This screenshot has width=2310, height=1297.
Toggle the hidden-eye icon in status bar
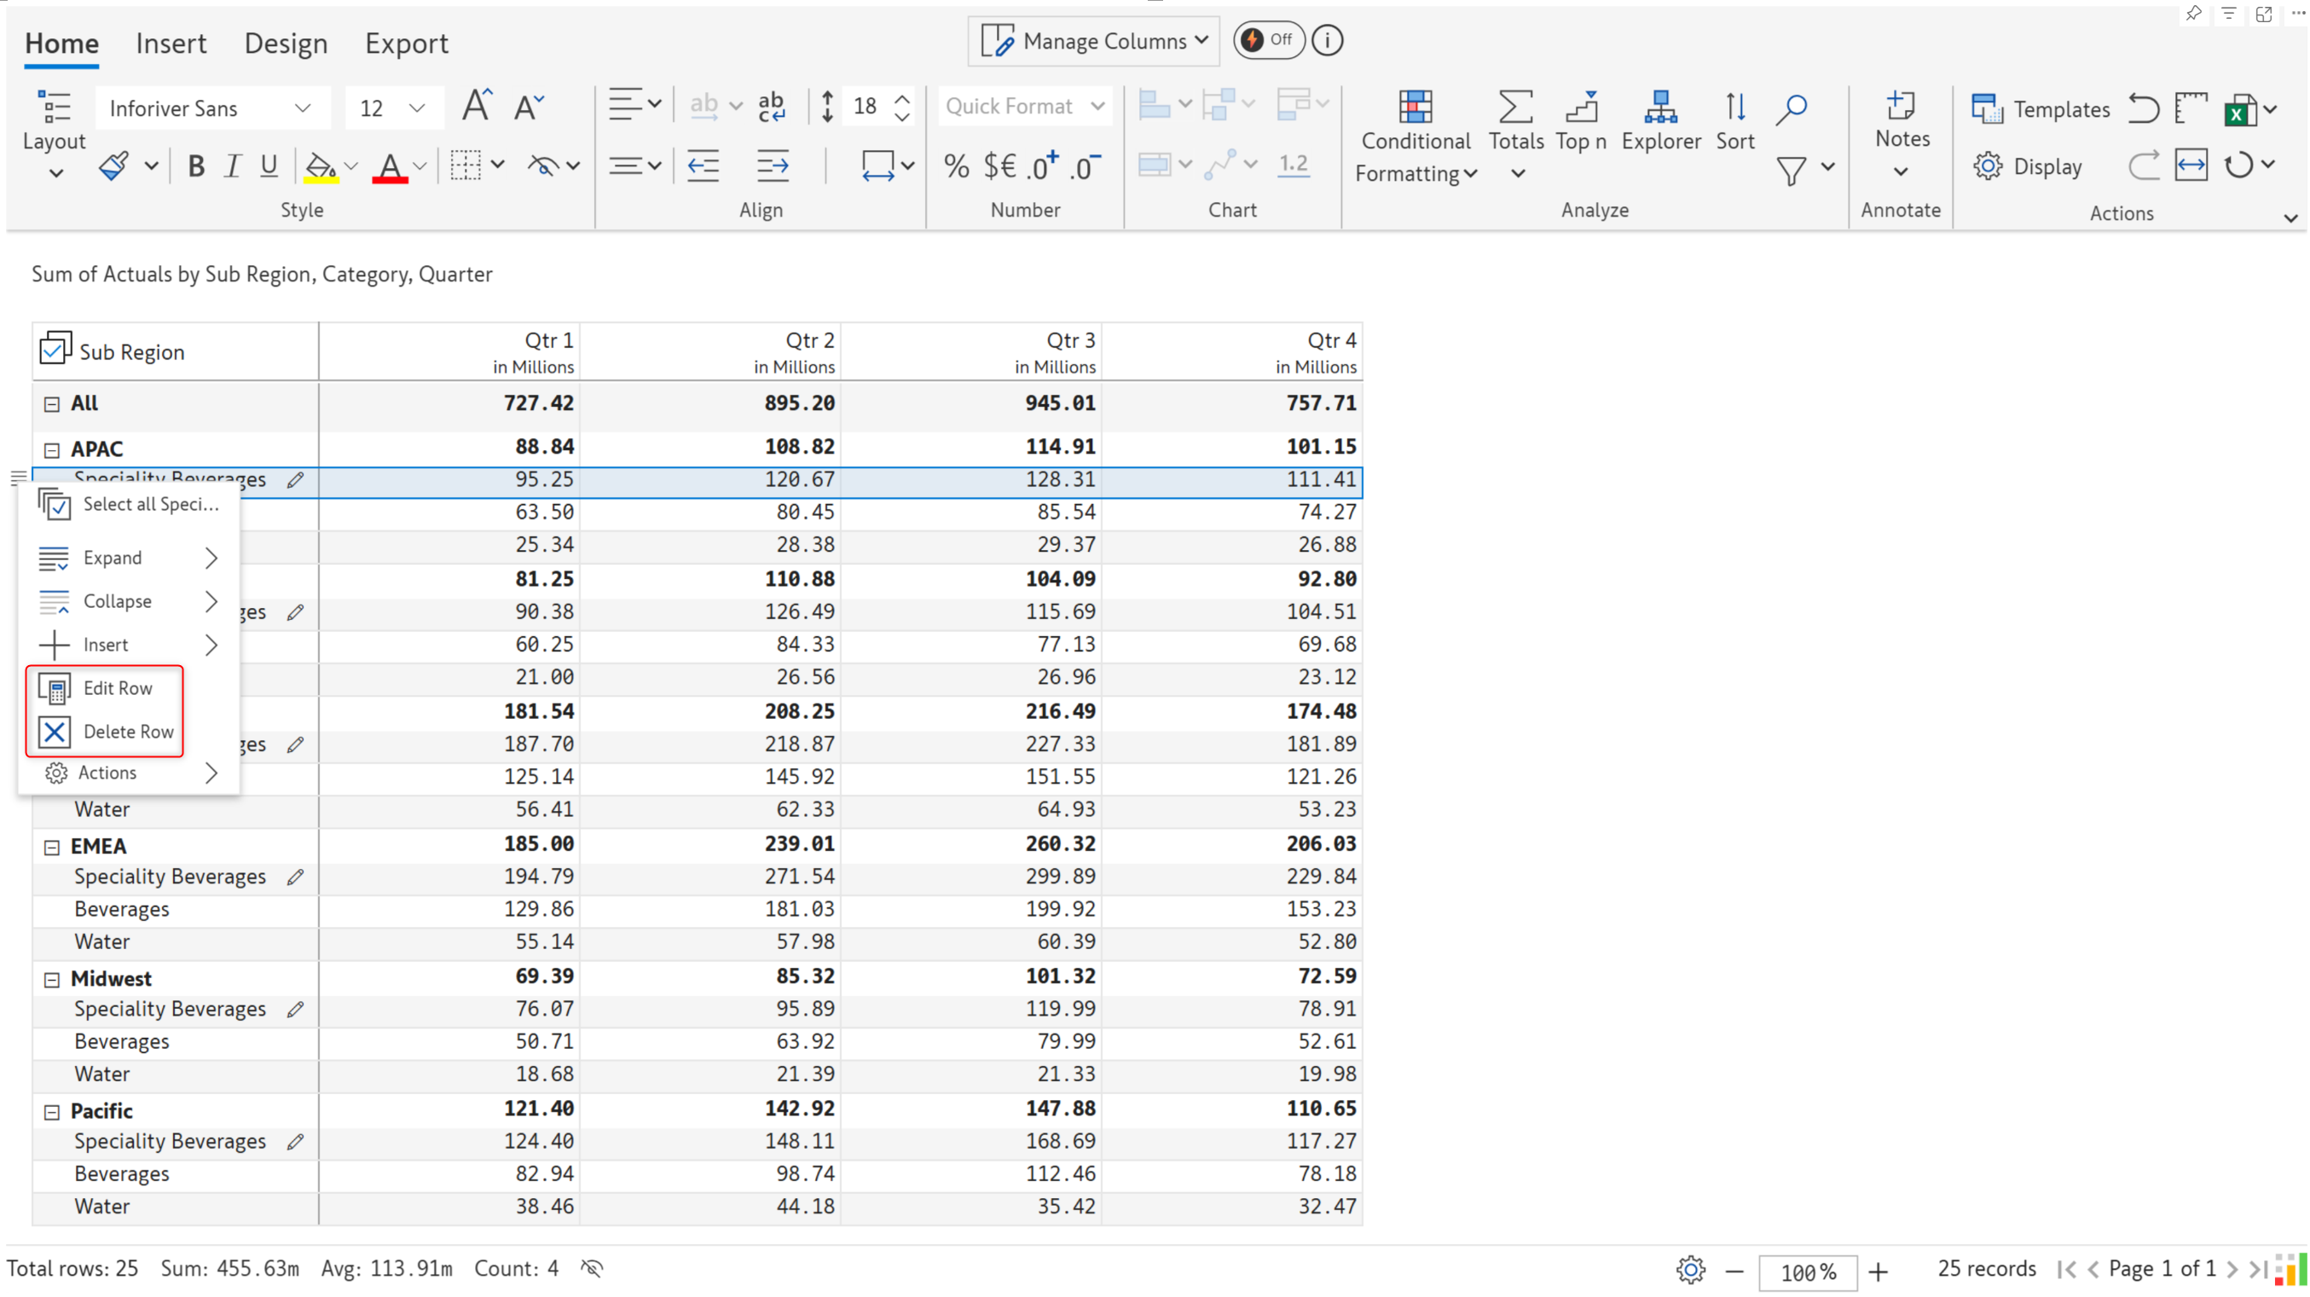(x=592, y=1267)
